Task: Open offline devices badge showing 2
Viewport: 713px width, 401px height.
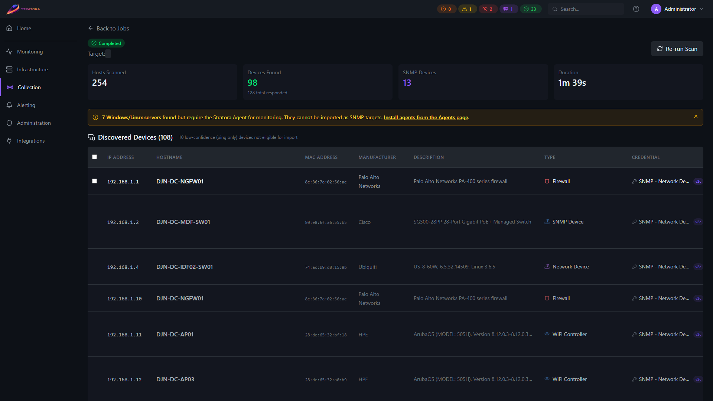Action: point(488,9)
